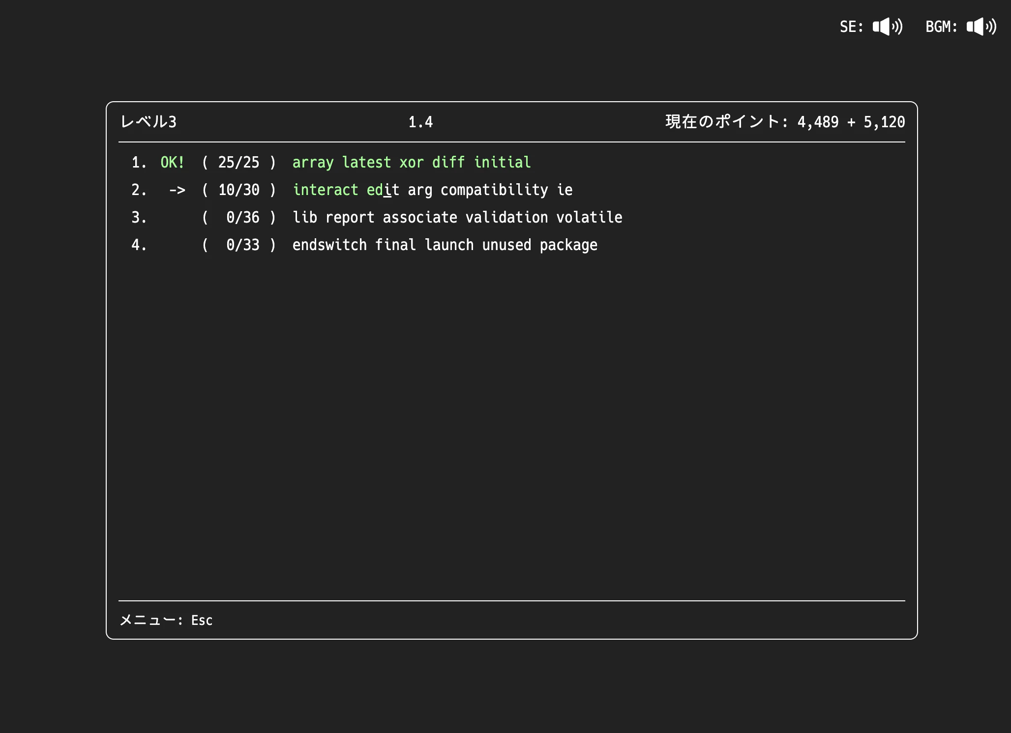Click the BGM: label
Screen dimensions: 1011x733
[941, 27]
